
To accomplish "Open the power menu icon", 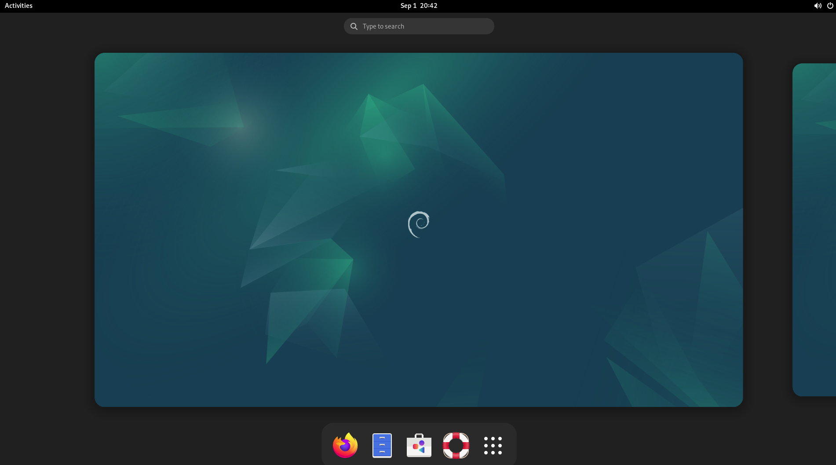I will 830,6.
